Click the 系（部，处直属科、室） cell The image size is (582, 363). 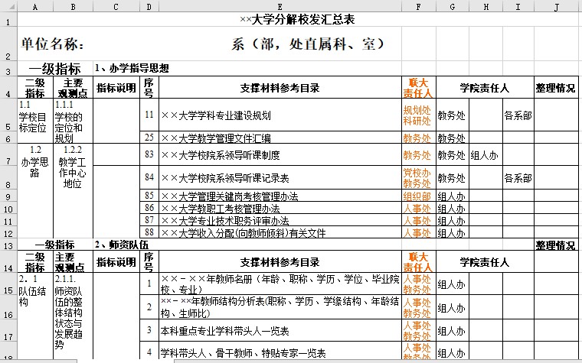pyautogui.click(x=306, y=44)
